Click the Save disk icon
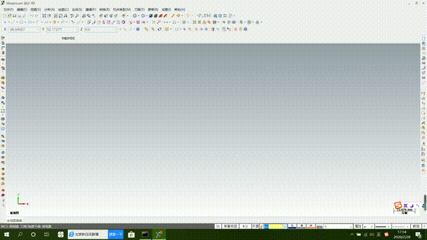This screenshot has width=427, height=240. [x=15, y=16]
